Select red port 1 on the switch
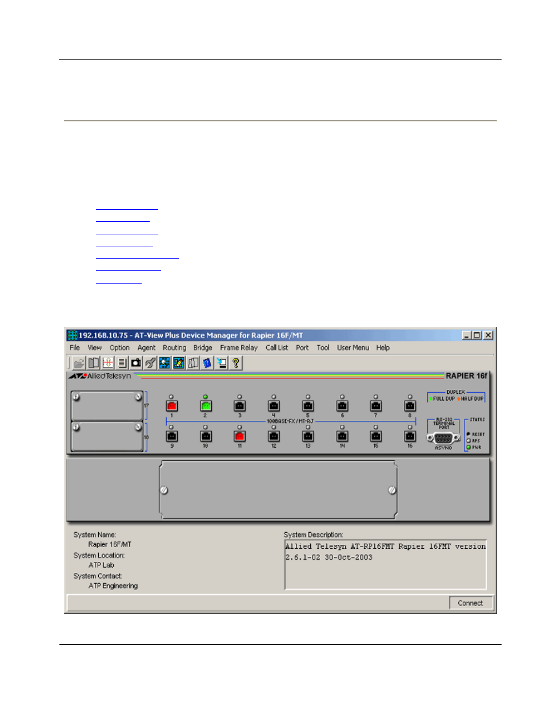Image resolution: width=545 pixels, height=706 pixels. [172, 406]
